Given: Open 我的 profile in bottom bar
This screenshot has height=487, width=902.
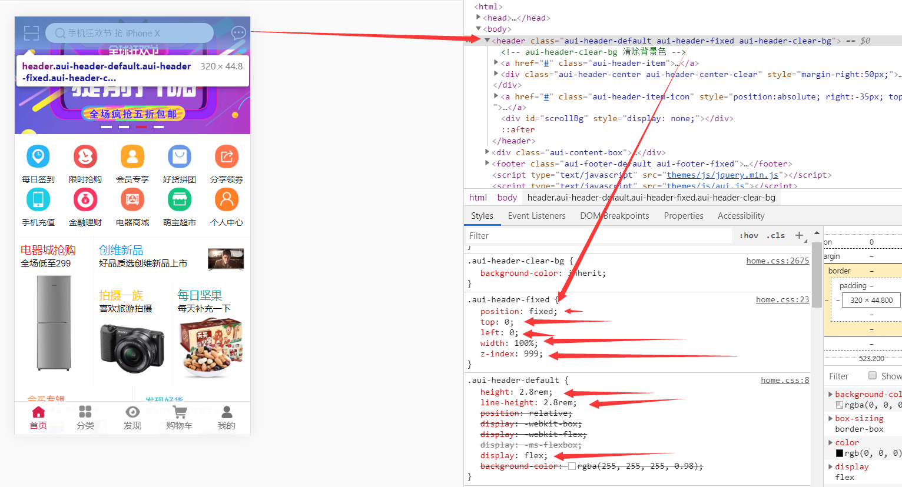Looking at the screenshot, I should 227,418.
